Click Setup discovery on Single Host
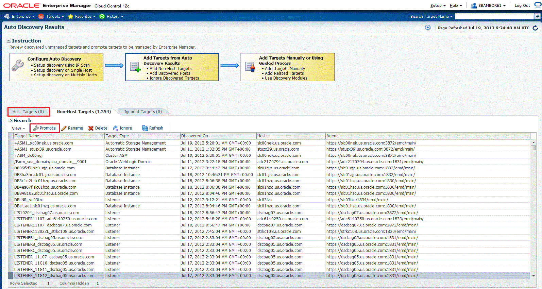Screen dimensions: 542x289 [63, 70]
